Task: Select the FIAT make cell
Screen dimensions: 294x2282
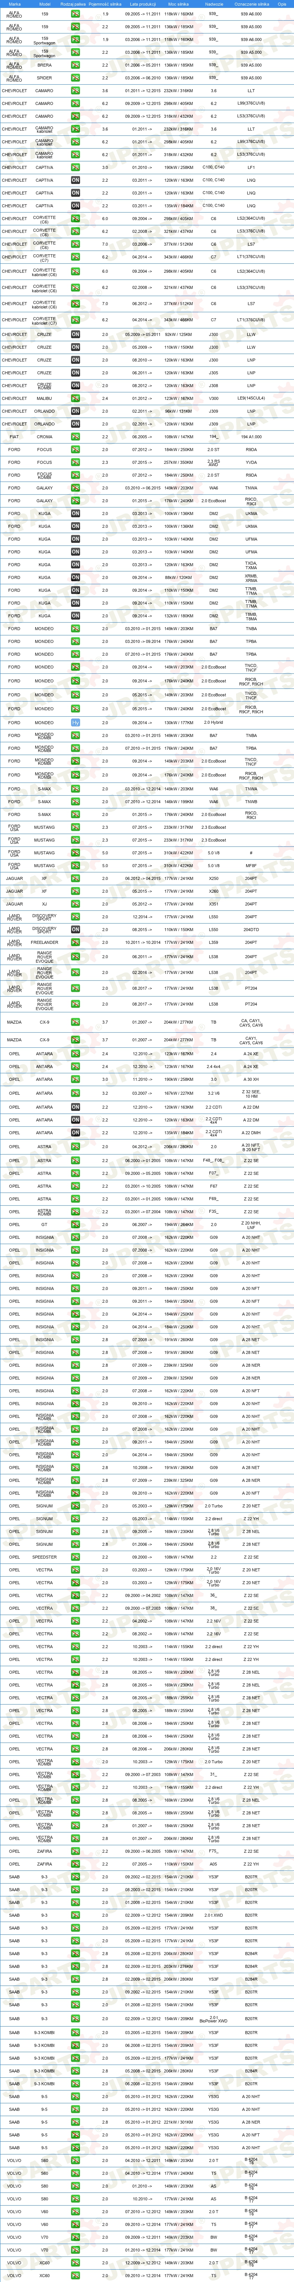Action: coord(14,437)
